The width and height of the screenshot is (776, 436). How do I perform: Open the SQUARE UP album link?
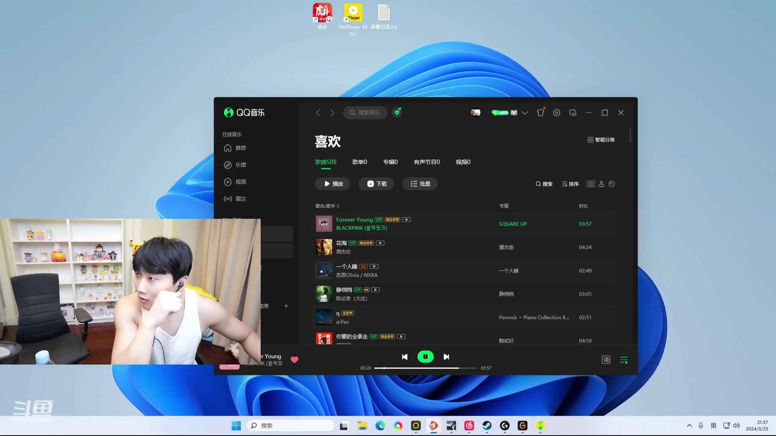click(x=513, y=224)
